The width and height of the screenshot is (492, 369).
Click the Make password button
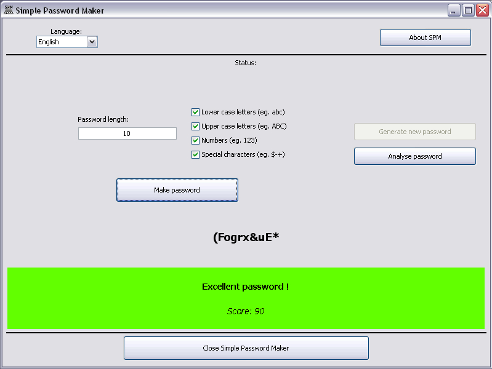pyautogui.click(x=177, y=190)
